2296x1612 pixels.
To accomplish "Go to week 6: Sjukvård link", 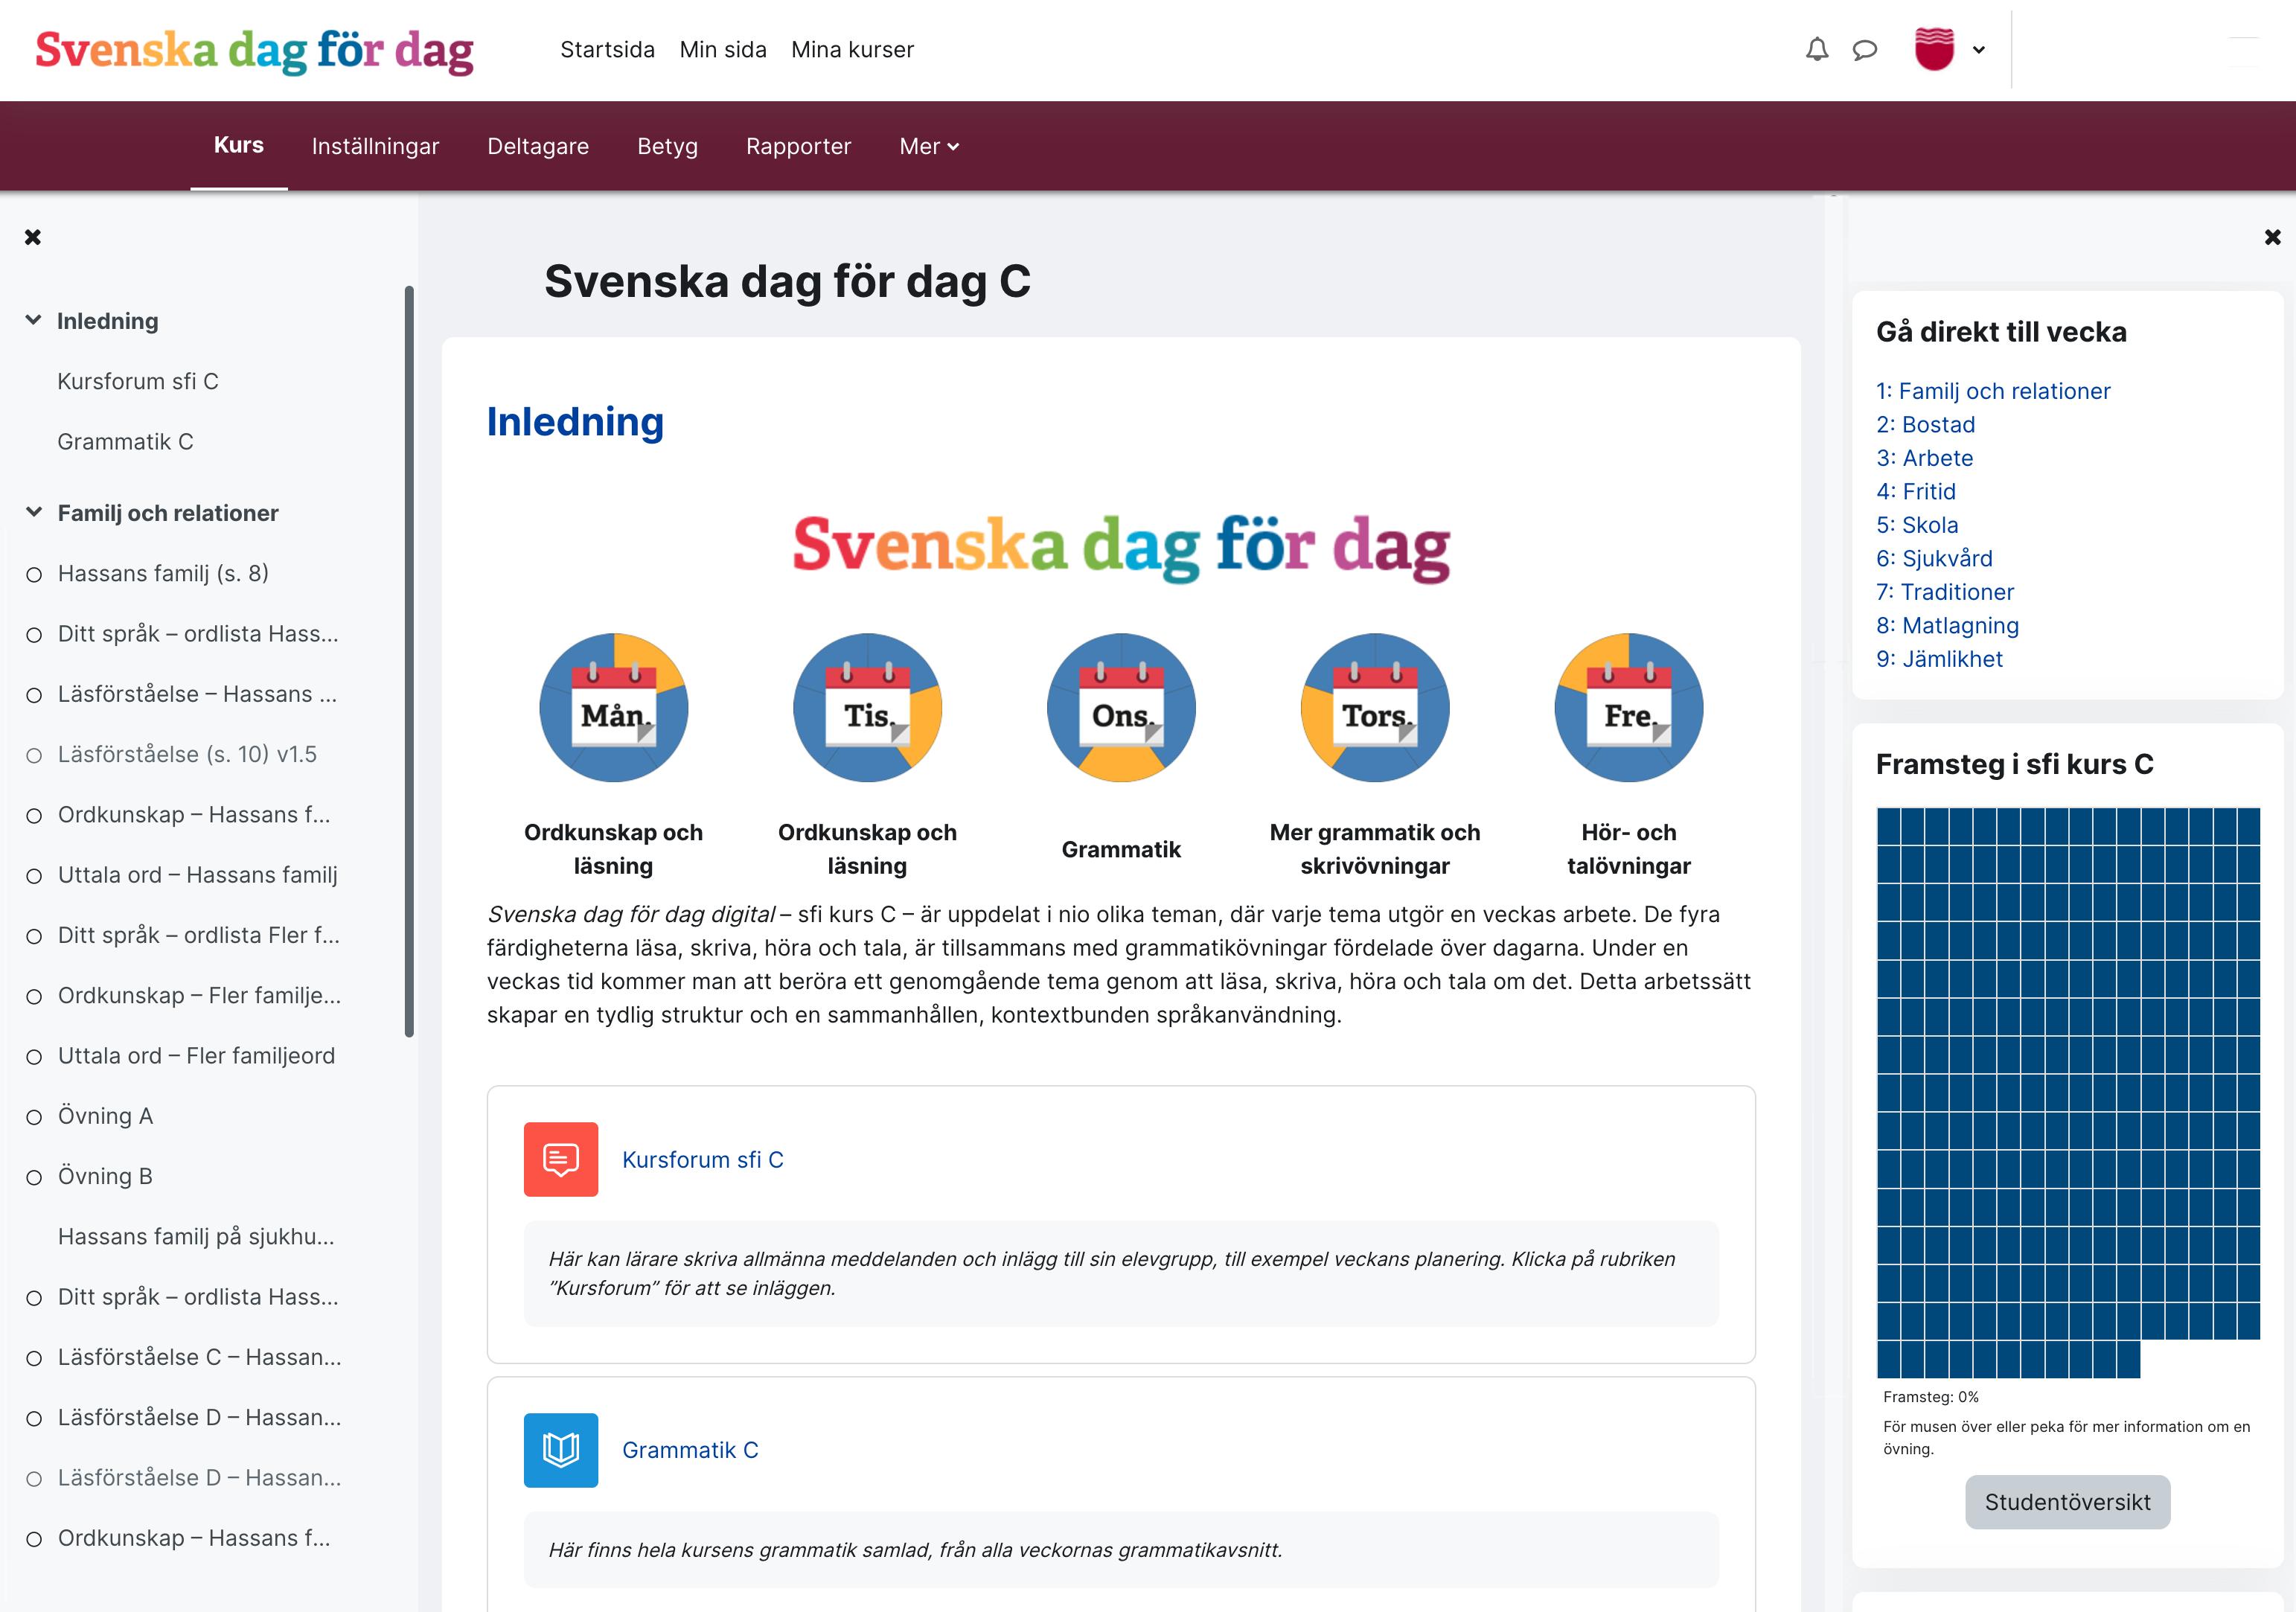I will pyautogui.click(x=1933, y=558).
